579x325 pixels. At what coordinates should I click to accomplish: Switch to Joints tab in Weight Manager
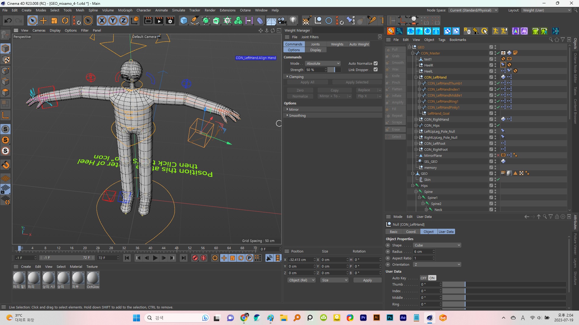[315, 44]
